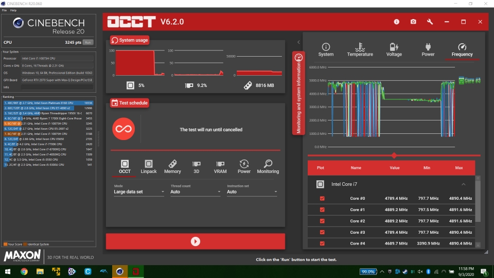The image size is (494, 278).
Task: Uncheck Core #4 plot checkbox
Action: pyautogui.click(x=322, y=244)
